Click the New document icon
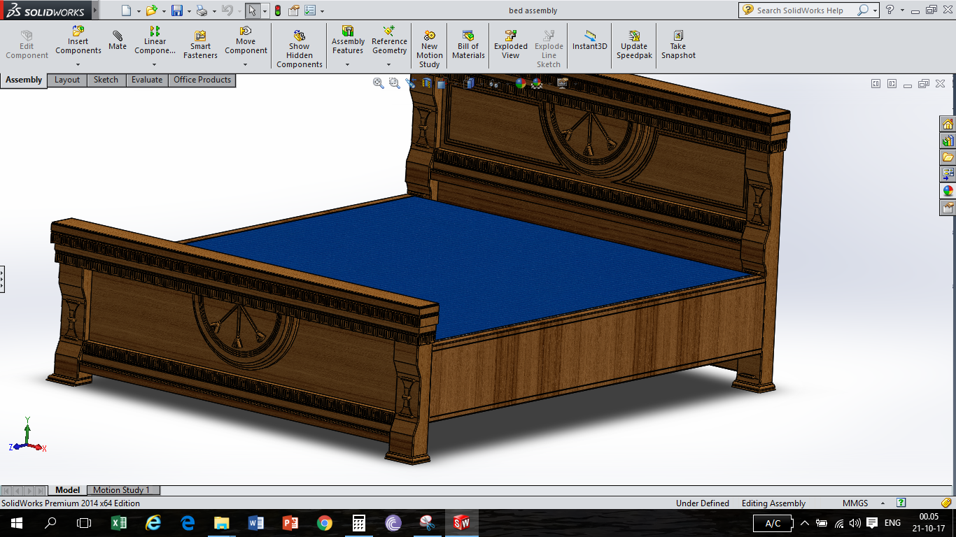The height and width of the screenshot is (537, 956). click(126, 10)
